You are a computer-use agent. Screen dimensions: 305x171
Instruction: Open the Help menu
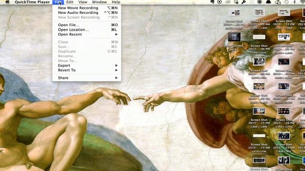116,2
